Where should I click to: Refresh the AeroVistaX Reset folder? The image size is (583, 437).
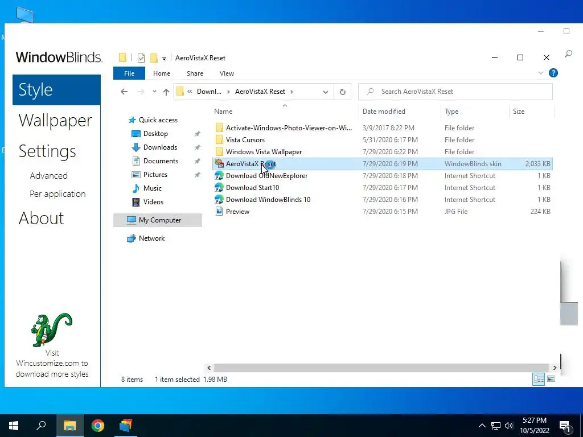(x=342, y=92)
